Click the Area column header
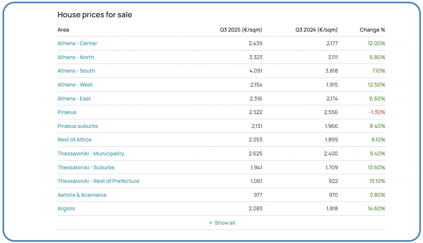This screenshot has height=243, width=423. click(63, 30)
